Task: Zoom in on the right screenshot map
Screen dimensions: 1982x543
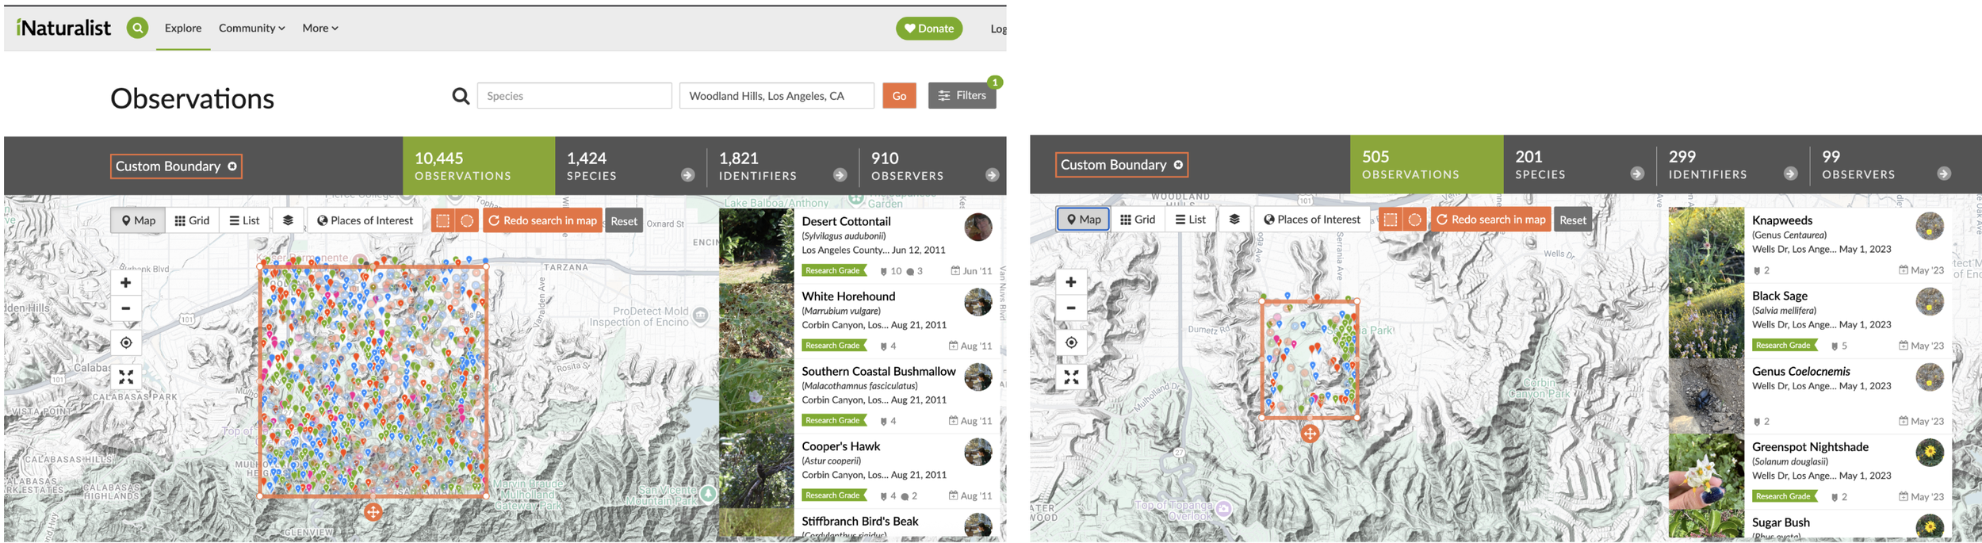Action: click(x=1071, y=282)
